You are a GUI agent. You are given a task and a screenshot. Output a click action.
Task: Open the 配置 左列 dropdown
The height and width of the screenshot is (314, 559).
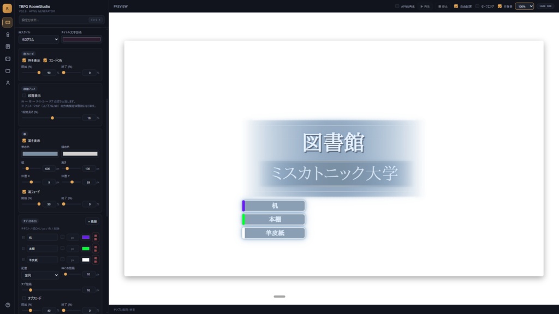pyautogui.click(x=39, y=275)
